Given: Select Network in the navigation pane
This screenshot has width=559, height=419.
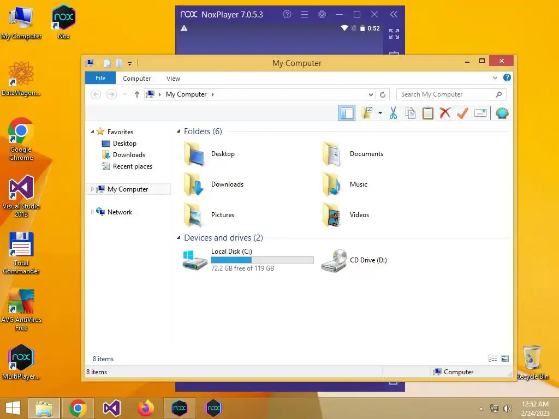Looking at the screenshot, I should [x=120, y=212].
